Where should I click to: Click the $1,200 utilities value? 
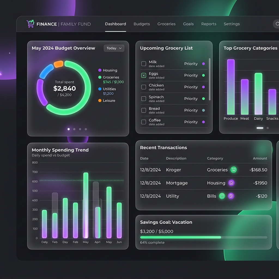[108, 94]
